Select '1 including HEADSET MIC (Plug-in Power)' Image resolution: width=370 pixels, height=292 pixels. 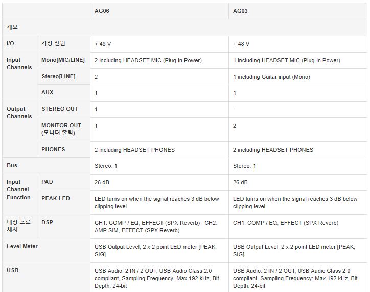[x=287, y=60]
